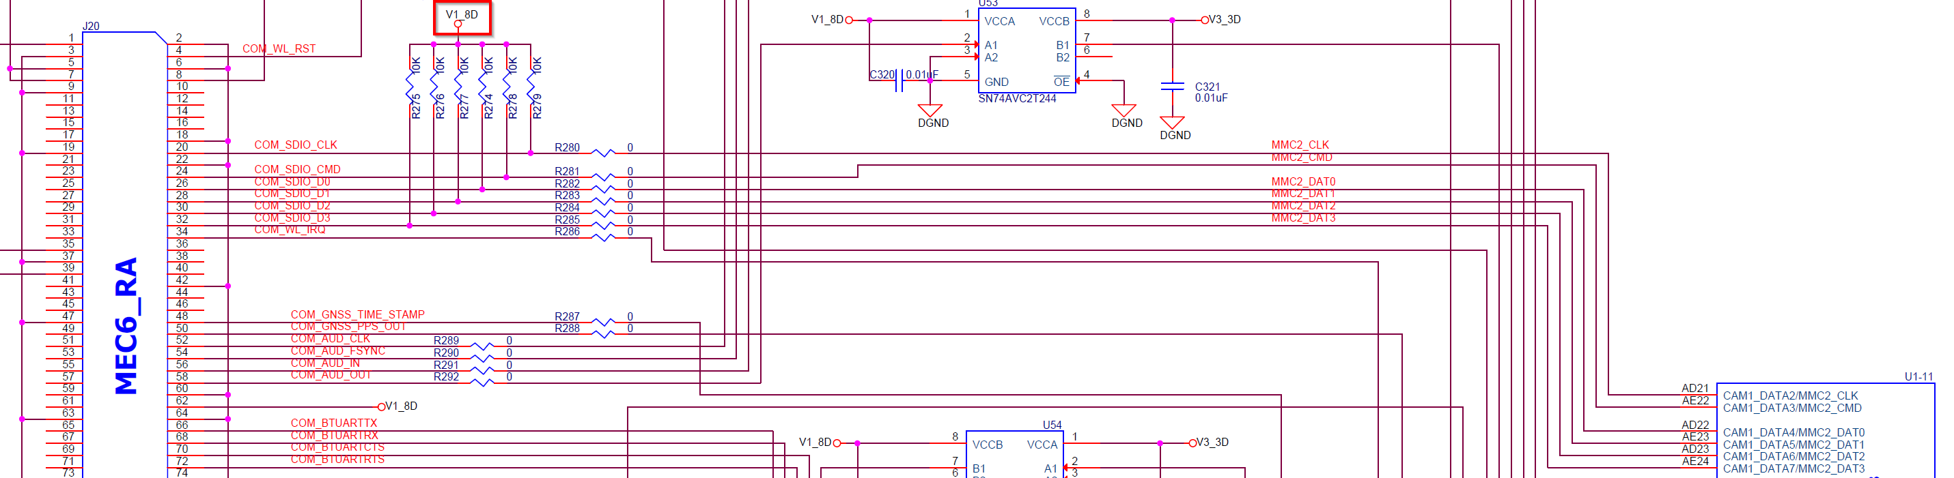Click the MEC6_RA connector label

(x=126, y=326)
